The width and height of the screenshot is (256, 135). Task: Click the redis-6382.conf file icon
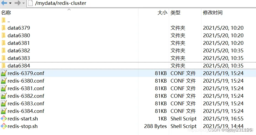click(x=4, y=96)
